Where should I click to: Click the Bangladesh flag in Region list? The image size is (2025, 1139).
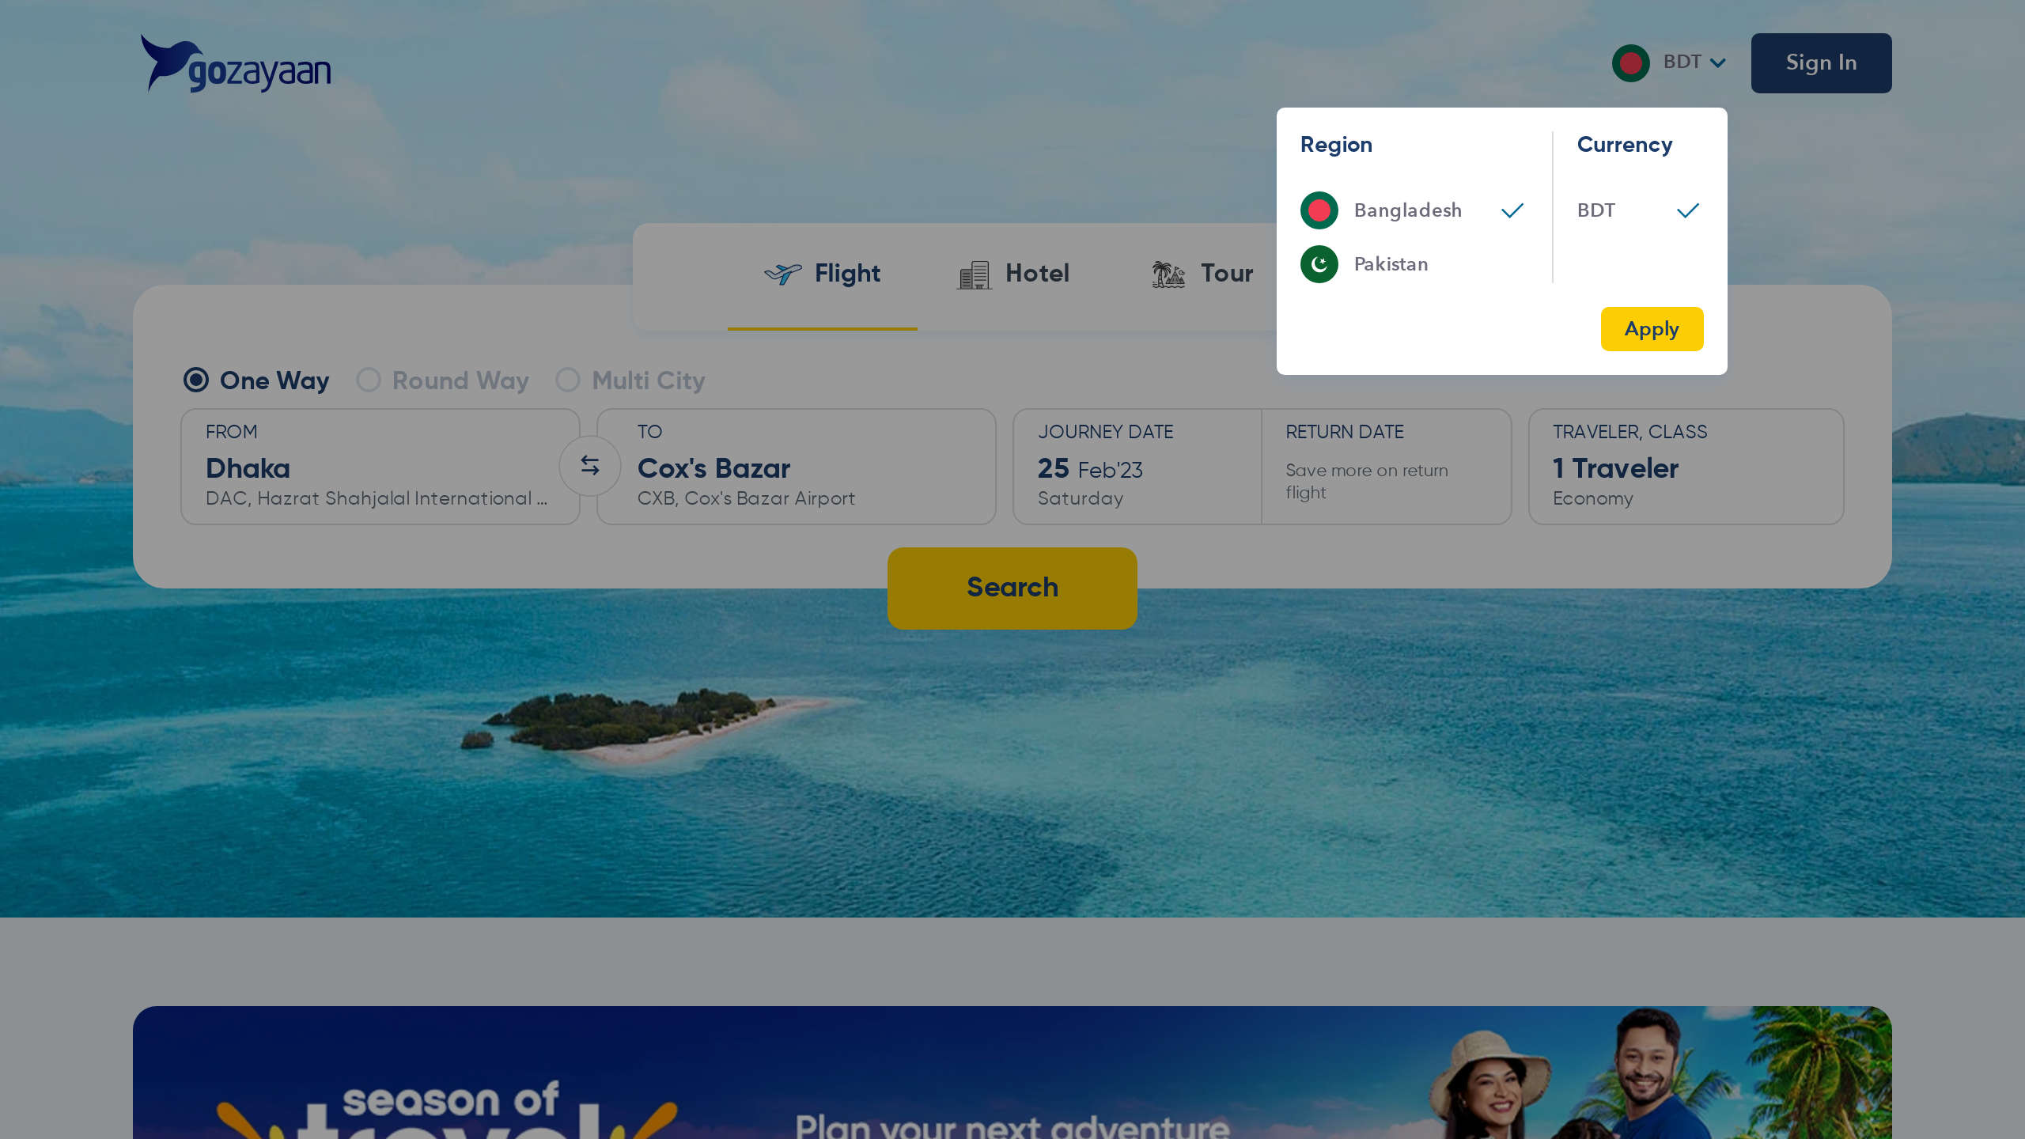pyautogui.click(x=1319, y=210)
